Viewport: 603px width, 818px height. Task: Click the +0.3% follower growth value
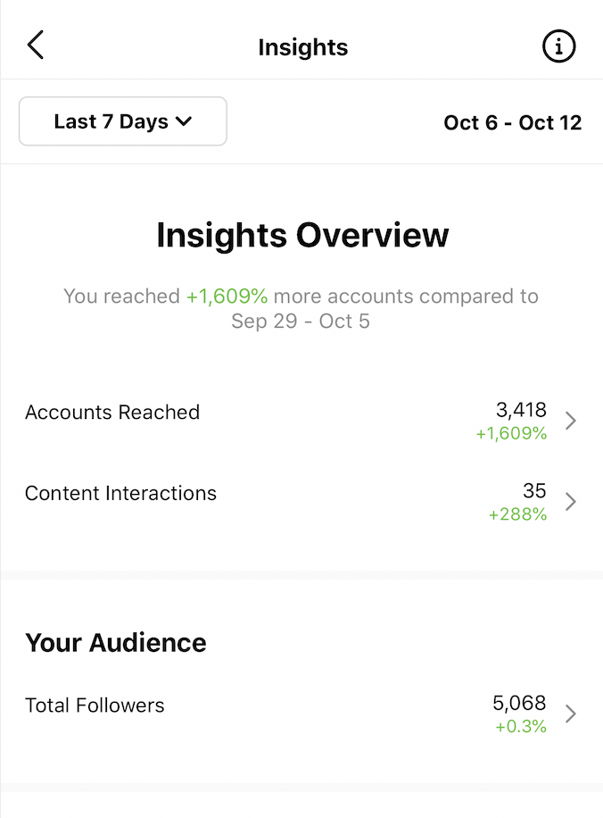click(x=521, y=726)
